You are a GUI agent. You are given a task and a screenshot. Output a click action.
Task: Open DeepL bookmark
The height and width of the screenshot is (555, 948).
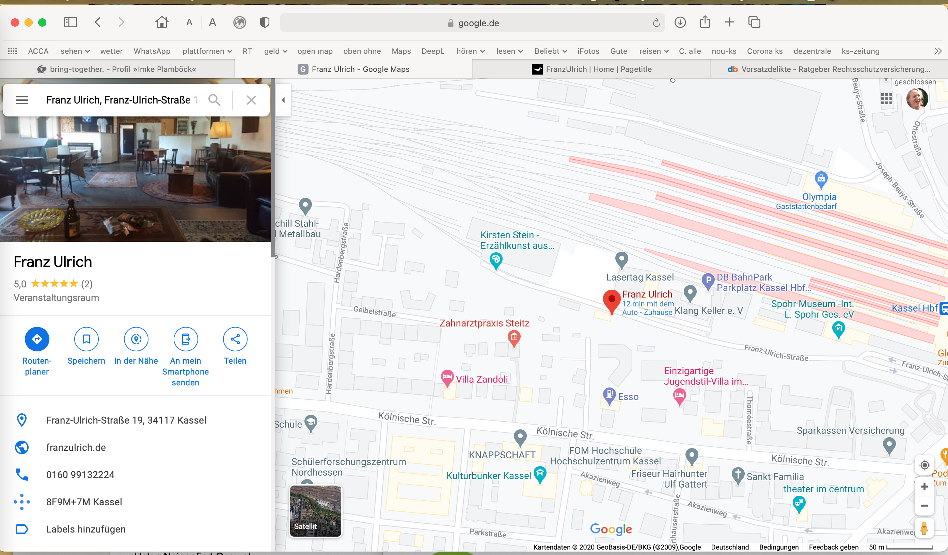(x=432, y=51)
